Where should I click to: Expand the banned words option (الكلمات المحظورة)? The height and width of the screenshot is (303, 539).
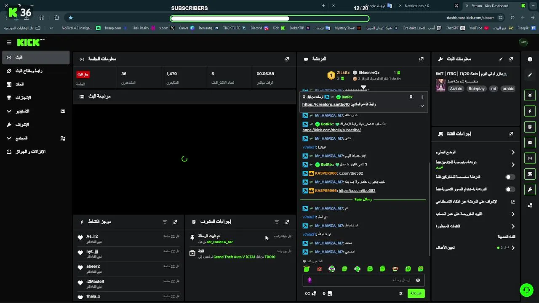(512, 226)
